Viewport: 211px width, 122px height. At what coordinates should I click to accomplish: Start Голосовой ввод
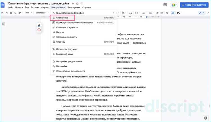tap(84, 54)
